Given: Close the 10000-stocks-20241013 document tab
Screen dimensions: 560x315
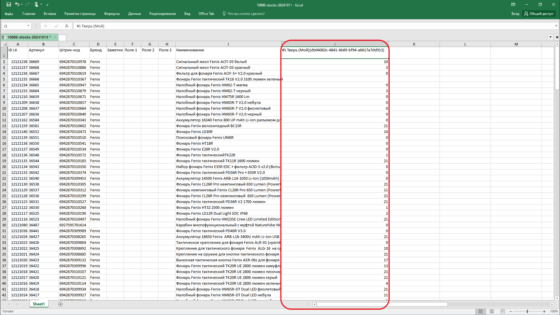Looking at the screenshot, I should tap(55, 37).
